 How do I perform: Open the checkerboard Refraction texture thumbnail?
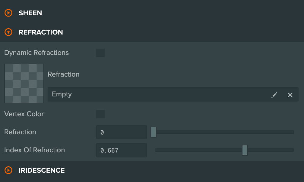pyautogui.click(x=24, y=83)
